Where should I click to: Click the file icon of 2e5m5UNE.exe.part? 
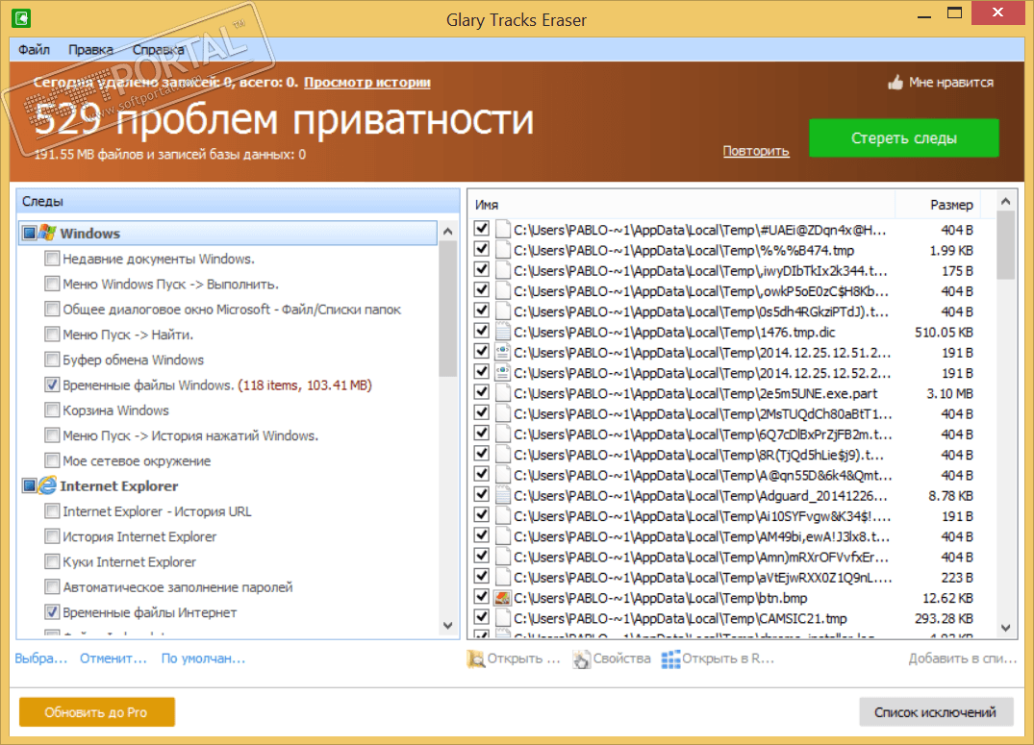[x=502, y=393]
